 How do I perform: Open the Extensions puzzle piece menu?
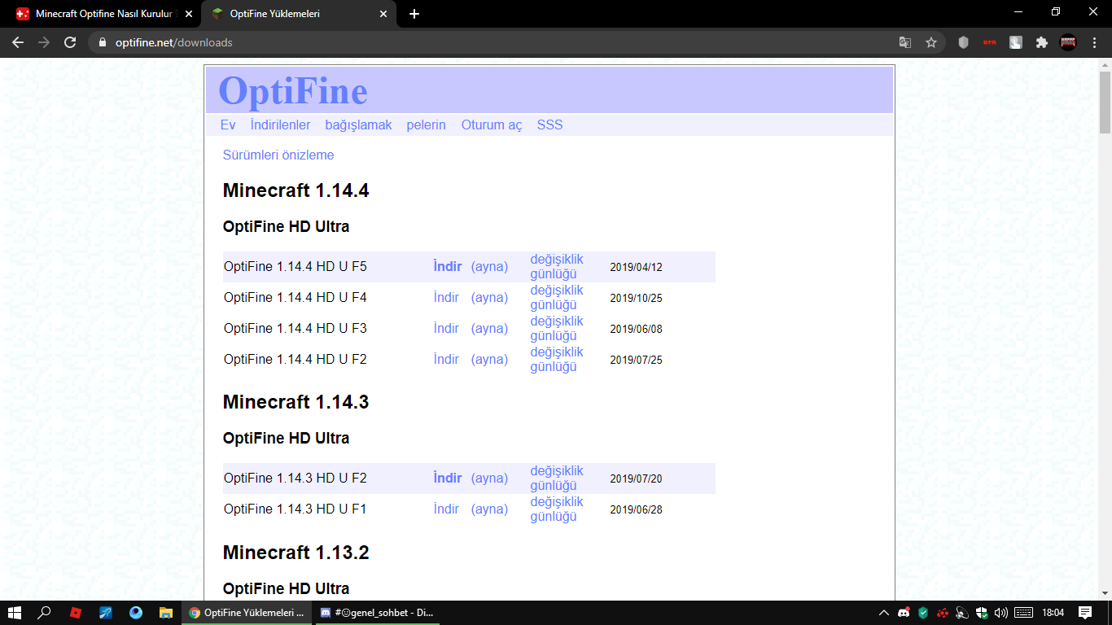1042,42
